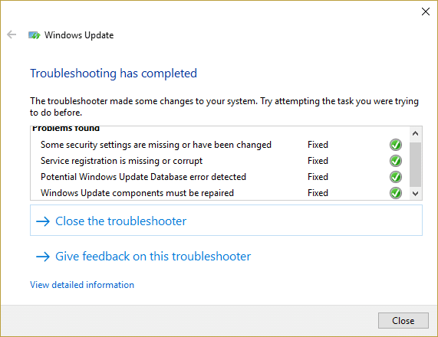Click green checkmark for Database error row

click(396, 177)
